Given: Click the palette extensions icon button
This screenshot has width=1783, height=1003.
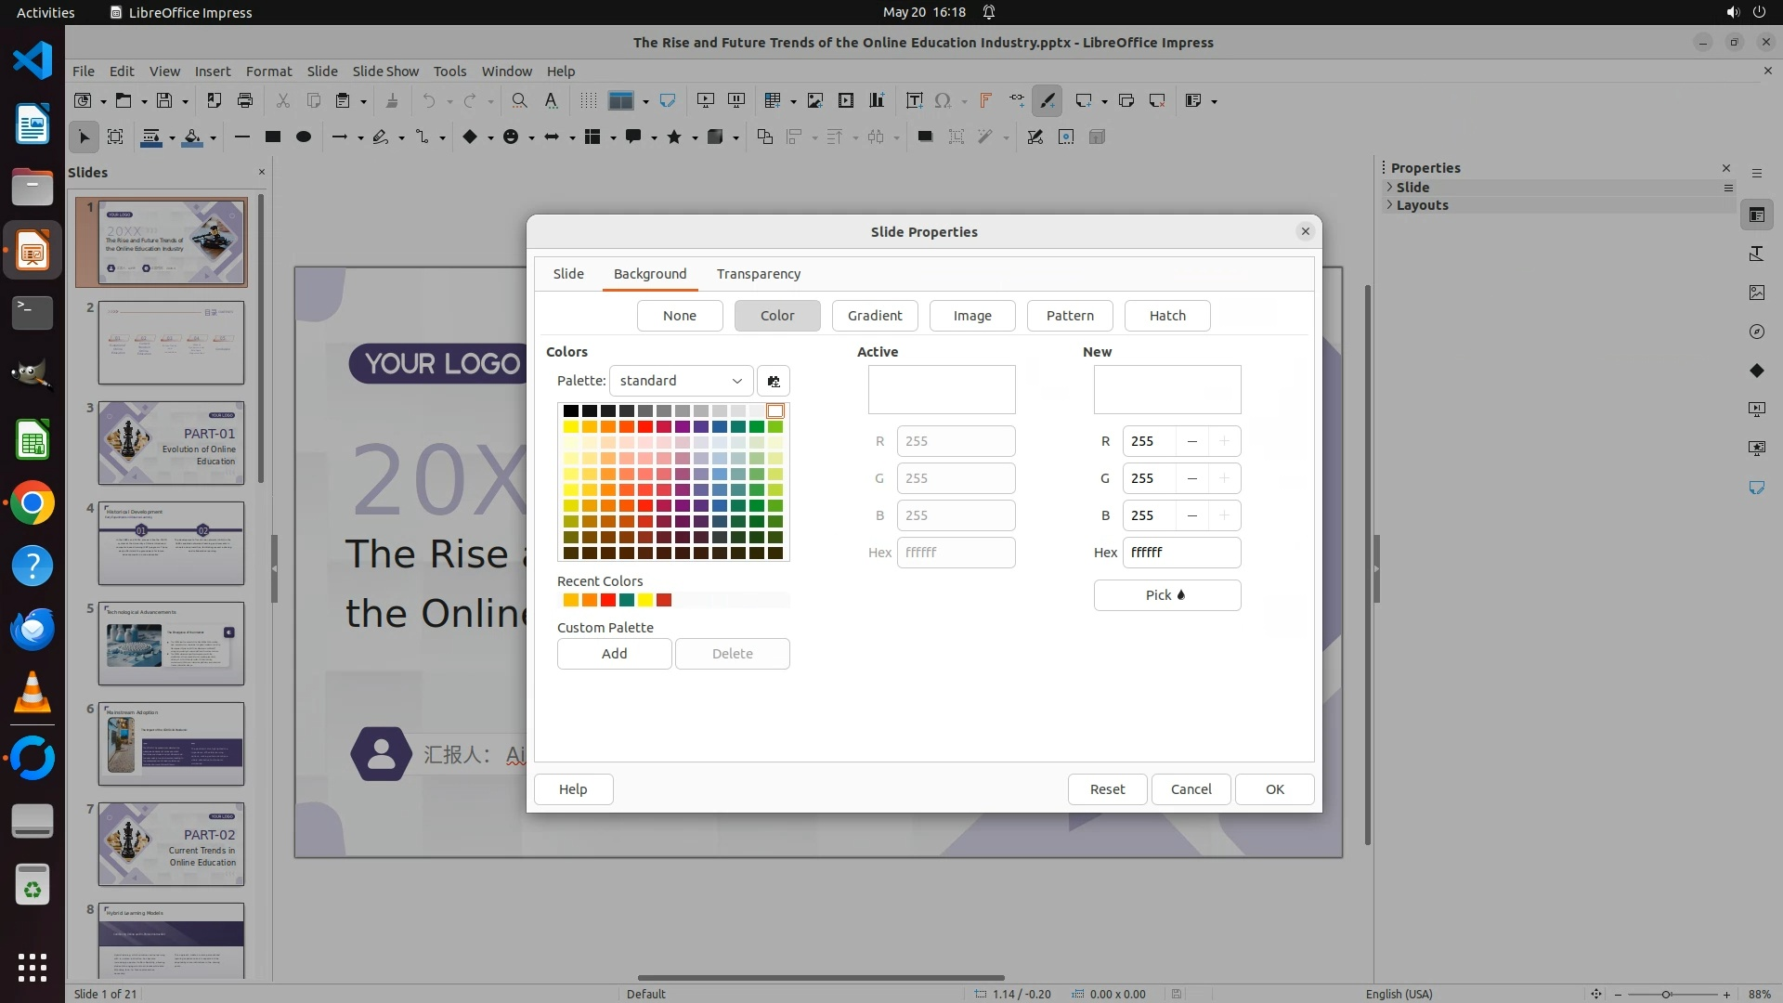Looking at the screenshot, I should 774,381.
